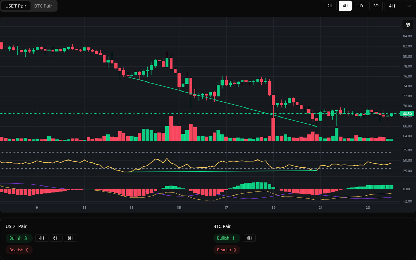This screenshot has width=416, height=260.
Task: Click the tall red volume bar at 19
Action: tap(273, 129)
